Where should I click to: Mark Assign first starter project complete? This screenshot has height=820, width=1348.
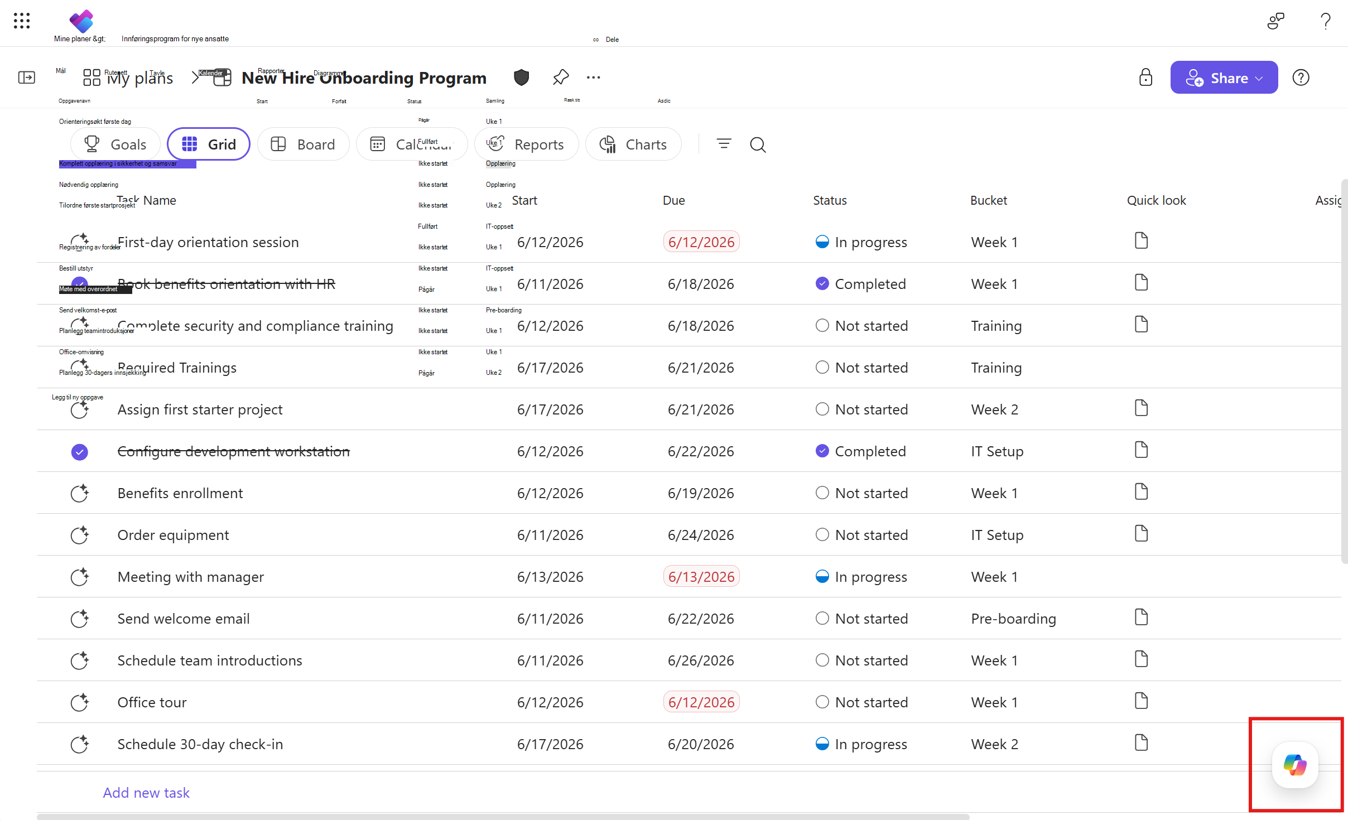[x=79, y=409]
